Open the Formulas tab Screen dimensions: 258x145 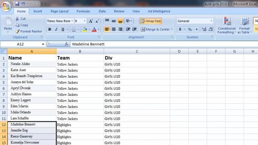pos(83,11)
